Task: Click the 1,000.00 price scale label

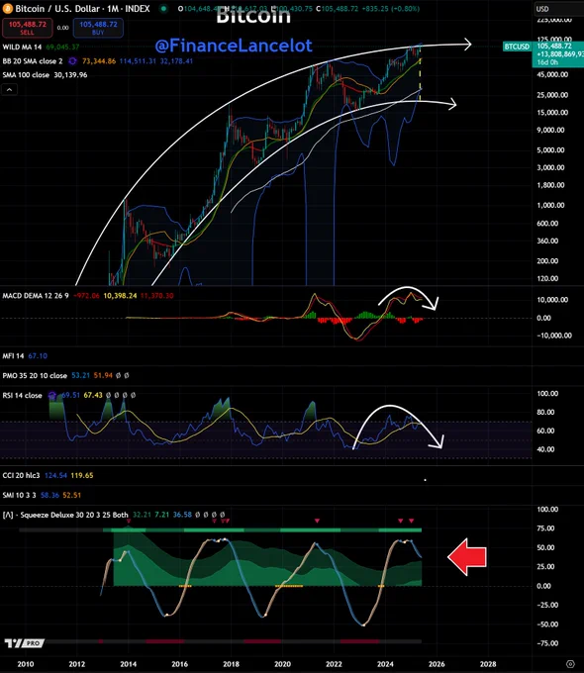Action: [550, 205]
